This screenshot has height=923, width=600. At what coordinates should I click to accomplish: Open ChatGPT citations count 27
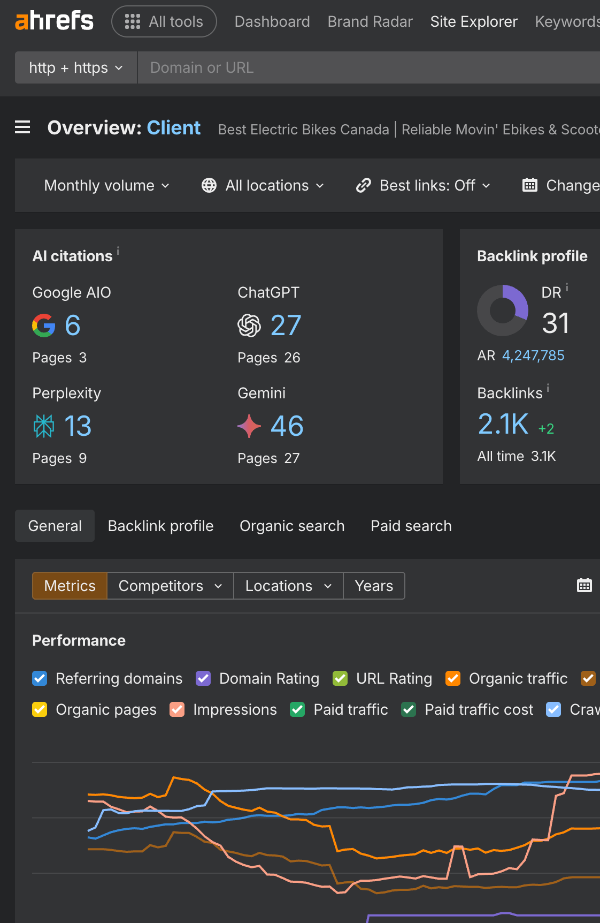click(286, 325)
